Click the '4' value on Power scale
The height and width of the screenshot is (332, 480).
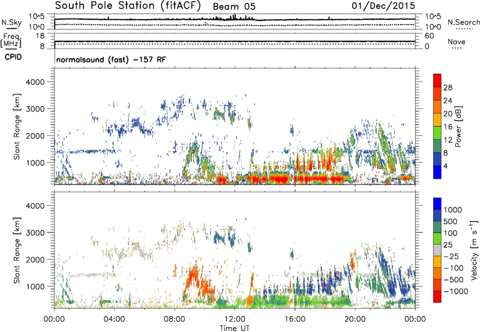tap(445, 166)
